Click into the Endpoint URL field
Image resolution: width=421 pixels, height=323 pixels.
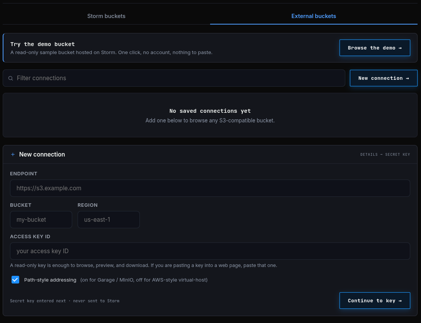click(x=210, y=188)
